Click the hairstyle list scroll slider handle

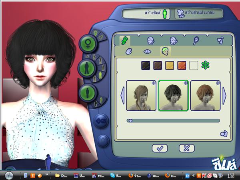pos(130,121)
